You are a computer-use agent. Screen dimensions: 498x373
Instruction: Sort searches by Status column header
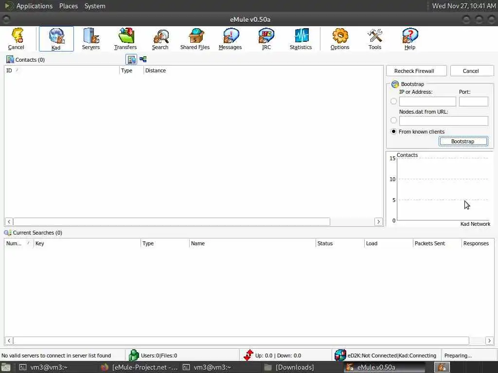coord(340,243)
